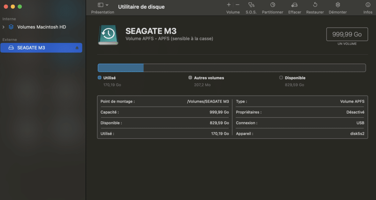Viewport: 376px width, 200px height.
Task: Click the 170,19 Go value under Utilisé legend
Action: pos(112,85)
